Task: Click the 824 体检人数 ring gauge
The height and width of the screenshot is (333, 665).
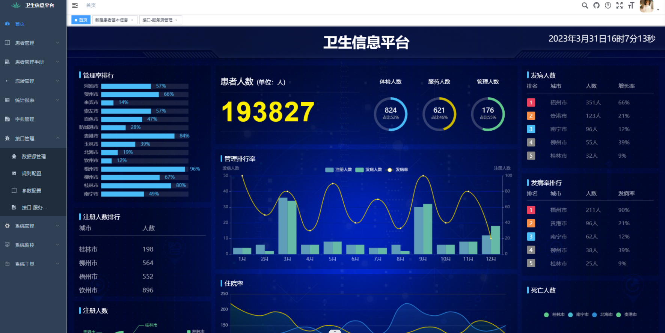Action: 391,114
